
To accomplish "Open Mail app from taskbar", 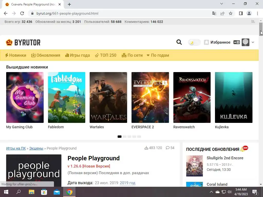I will pyautogui.click(x=57, y=192).
